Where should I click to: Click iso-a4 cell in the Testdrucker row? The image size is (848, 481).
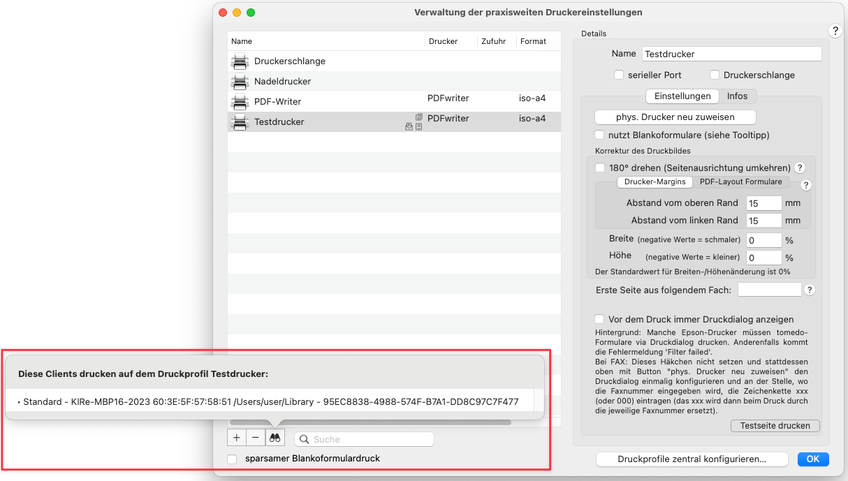point(532,119)
